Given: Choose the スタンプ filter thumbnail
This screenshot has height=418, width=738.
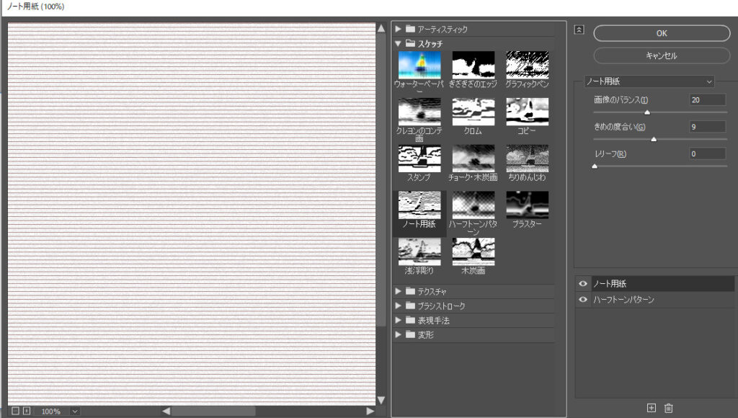Looking at the screenshot, I should pyautogui.click(x=419, y=159).
